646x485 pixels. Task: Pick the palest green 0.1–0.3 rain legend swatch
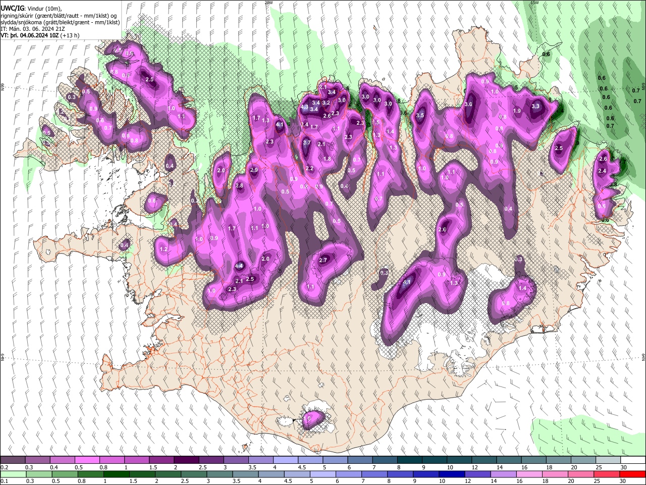pos(13,474)
